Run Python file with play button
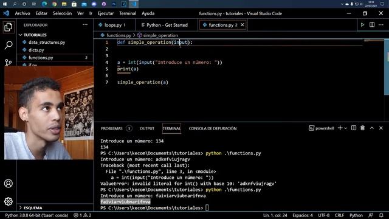389x219 pixels. (362, 25)
